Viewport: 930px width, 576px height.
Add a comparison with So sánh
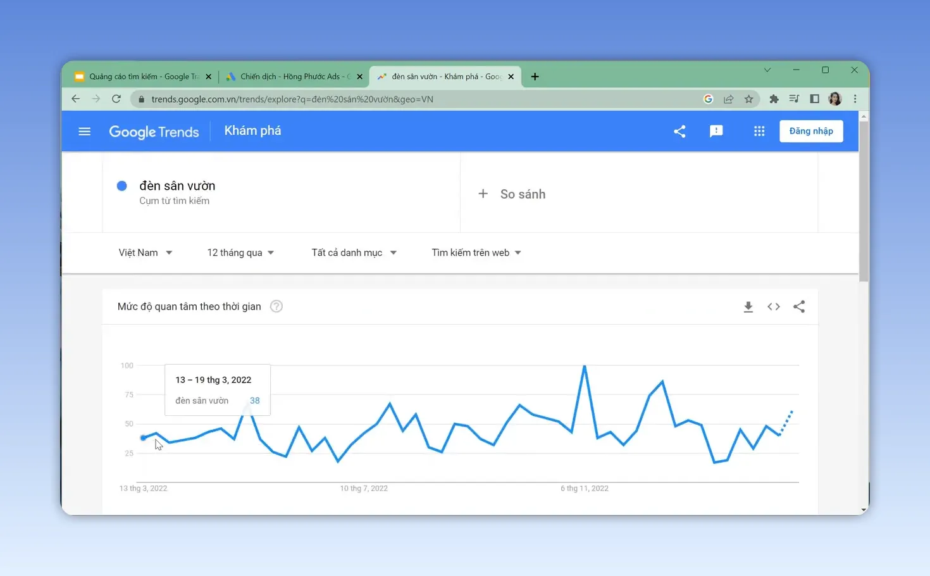tap(512, 194)
